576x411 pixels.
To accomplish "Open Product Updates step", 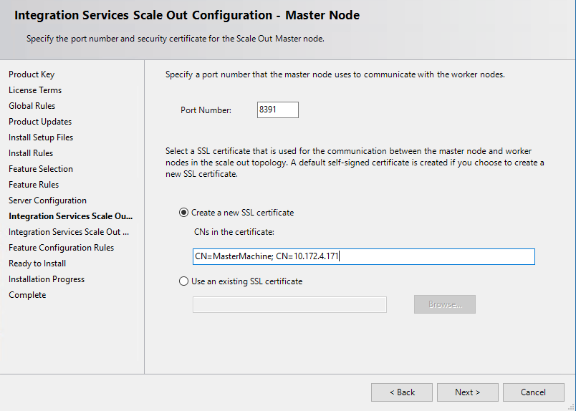I will pyautogui.click(x=40, y=122).
